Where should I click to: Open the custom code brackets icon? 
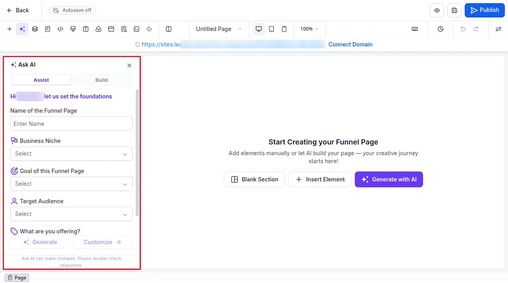[x=60, y=29]
